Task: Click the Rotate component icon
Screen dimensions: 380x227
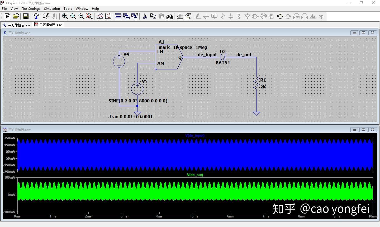Action: pyautogui.click(x=296, y=16)
